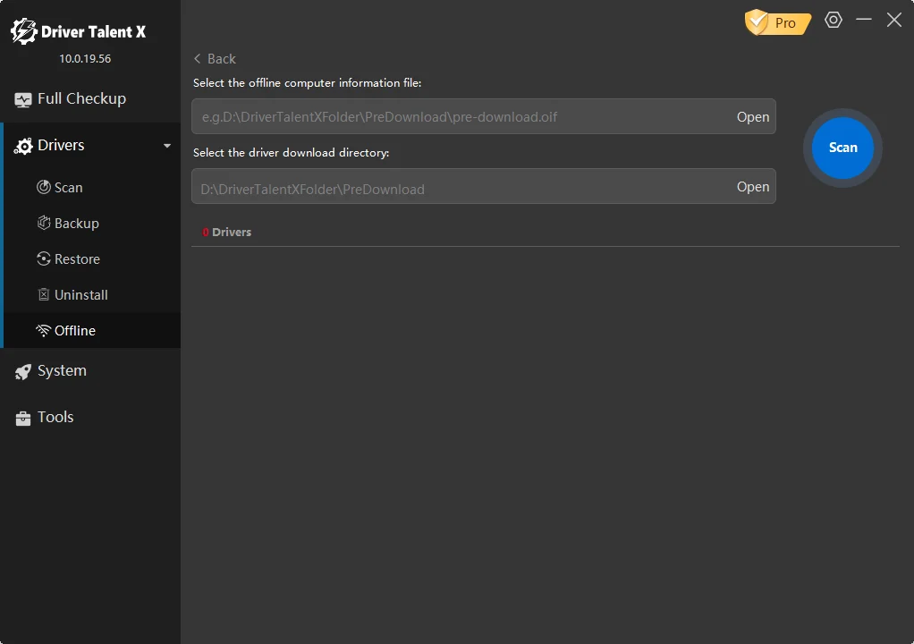The image size is (914, 644).
Task: Click the Pro shield badge
Action: [x=777, y=22]
